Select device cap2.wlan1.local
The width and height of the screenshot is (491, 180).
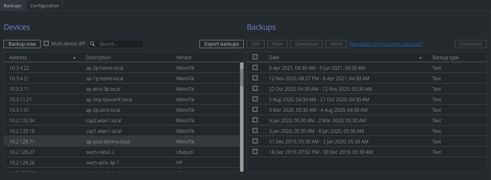[x=122, y=121]
